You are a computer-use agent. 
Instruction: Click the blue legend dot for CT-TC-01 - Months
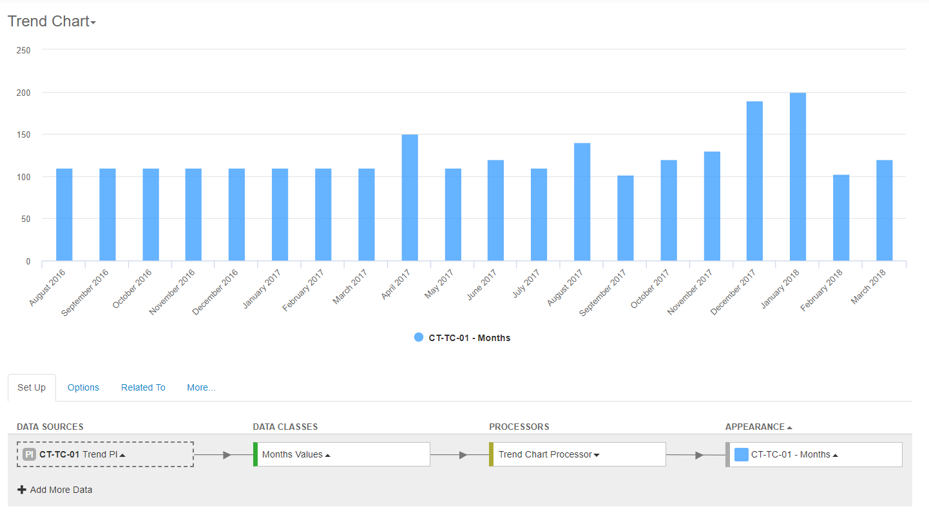click(419, 337)
